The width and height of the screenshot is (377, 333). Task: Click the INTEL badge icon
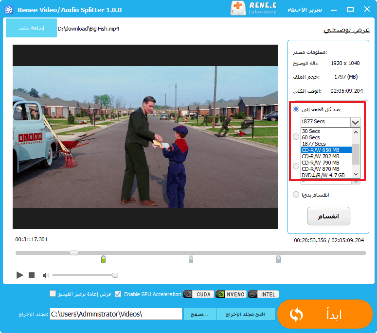[264, 294]
